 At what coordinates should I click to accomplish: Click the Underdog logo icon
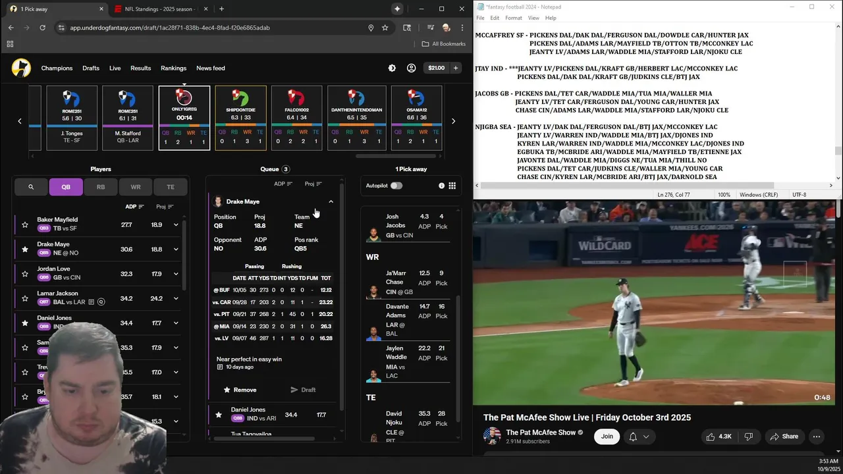[x=21, y=68]
